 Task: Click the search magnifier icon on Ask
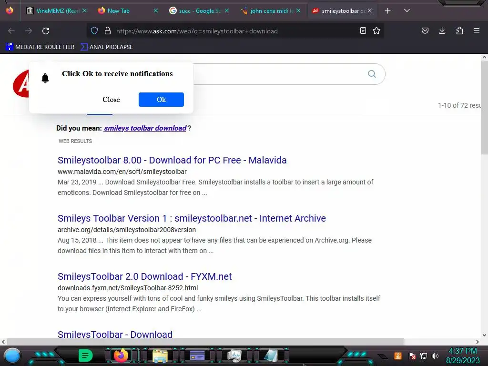[x=372, y=74]
